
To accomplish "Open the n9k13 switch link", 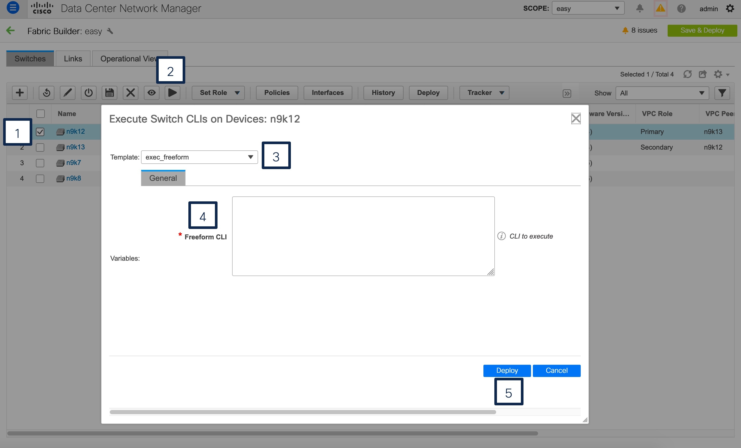I will click(x=75, y=147).
